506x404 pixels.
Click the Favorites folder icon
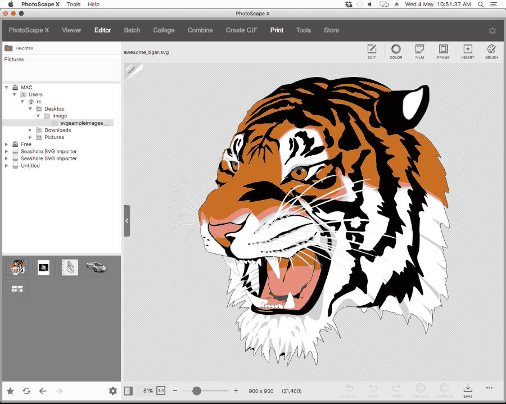click(8, 48)
